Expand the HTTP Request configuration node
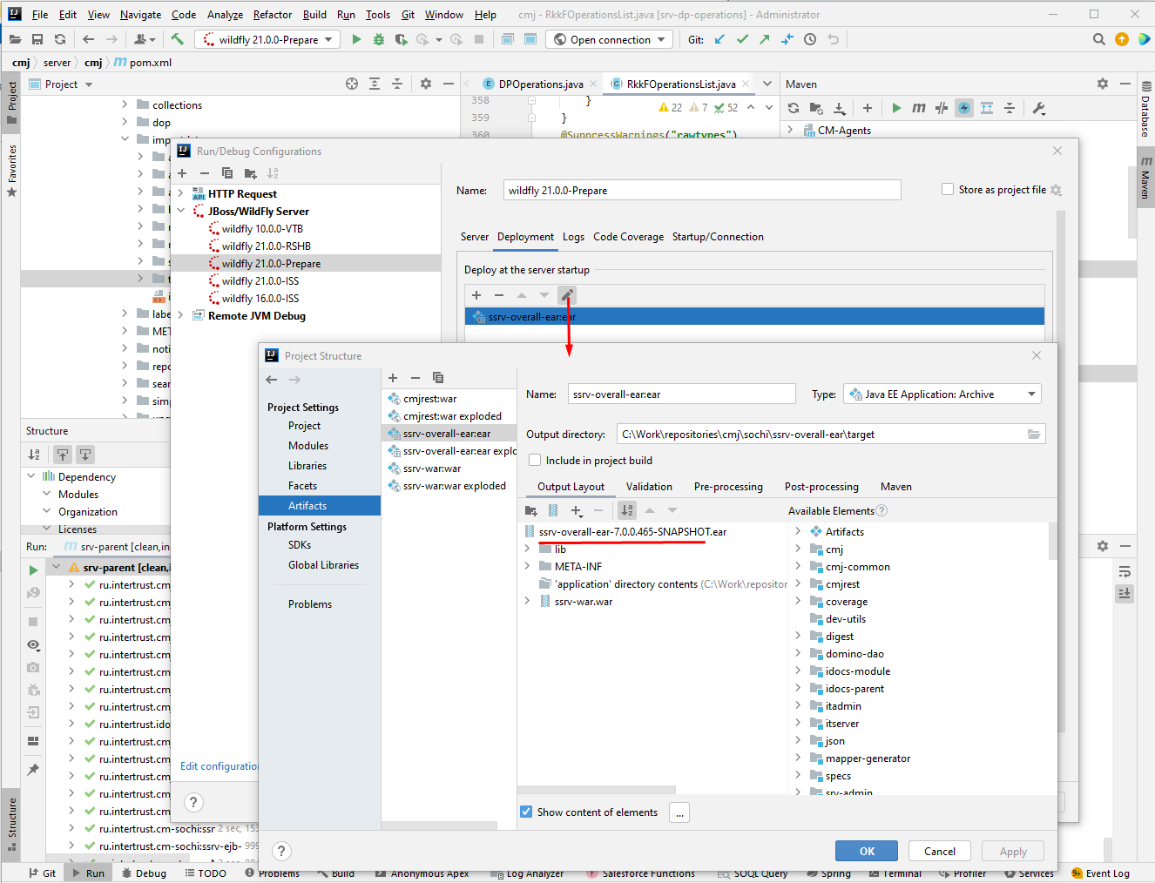Image resolution: width=1155 pixels, height=883 pixels. [180, 193]
